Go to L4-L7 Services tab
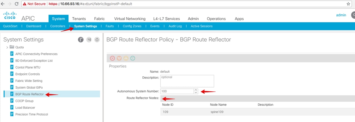 [166, 19]
